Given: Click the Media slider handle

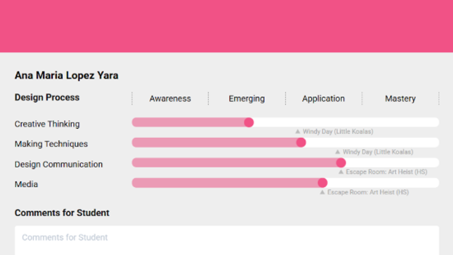Looking at the screenshot, I should pyautogui.click(x=322, y=183).
